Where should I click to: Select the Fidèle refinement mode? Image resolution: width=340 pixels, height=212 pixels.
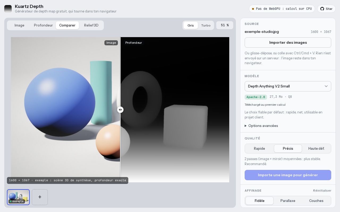pos(260,201)
